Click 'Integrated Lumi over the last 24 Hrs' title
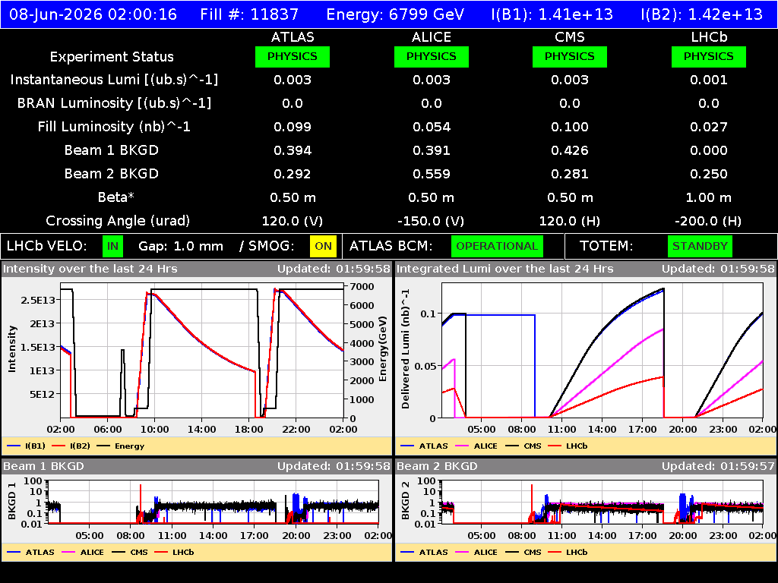Screen dimensions: 778x583 coord(505,269)
